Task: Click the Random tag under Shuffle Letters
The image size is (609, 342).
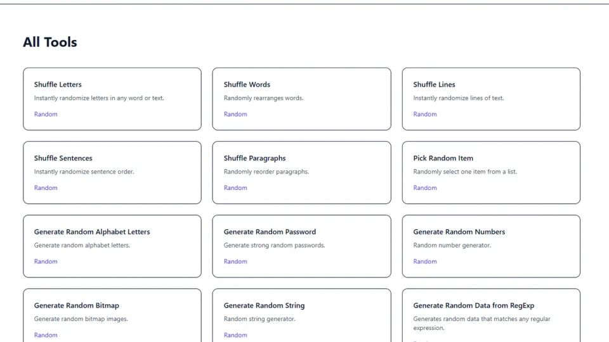Action: (46, 114)
